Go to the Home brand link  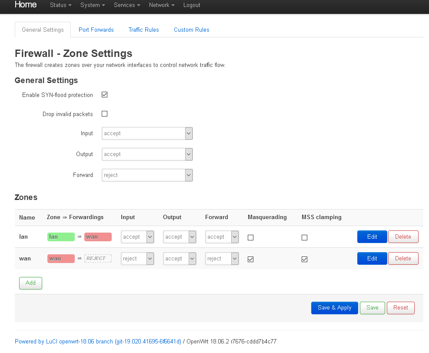[x=26, y=4]
